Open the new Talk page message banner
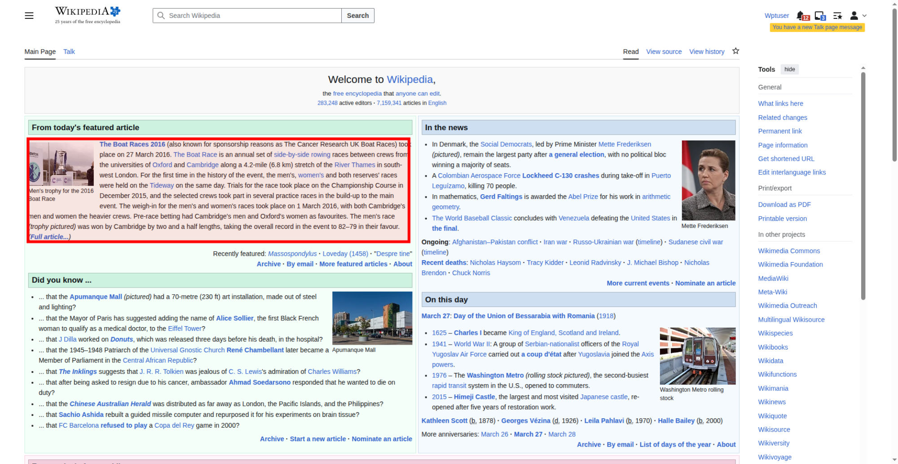The height and width of the screenshot is (464, 898). 817,27
